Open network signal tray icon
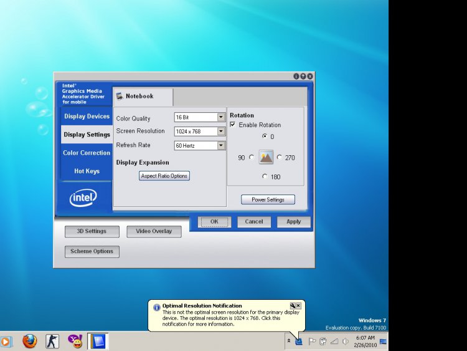467x351 pixels. pos(334,341)
